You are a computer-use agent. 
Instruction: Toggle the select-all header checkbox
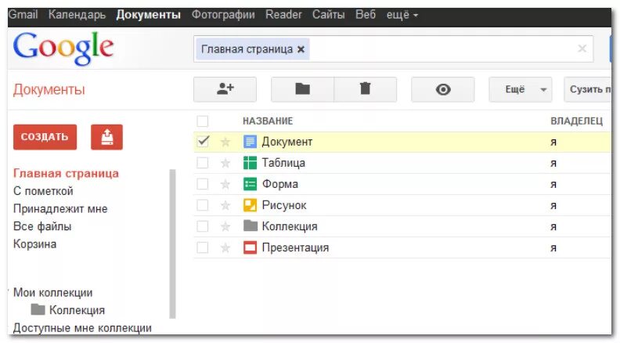click(203, 121)
